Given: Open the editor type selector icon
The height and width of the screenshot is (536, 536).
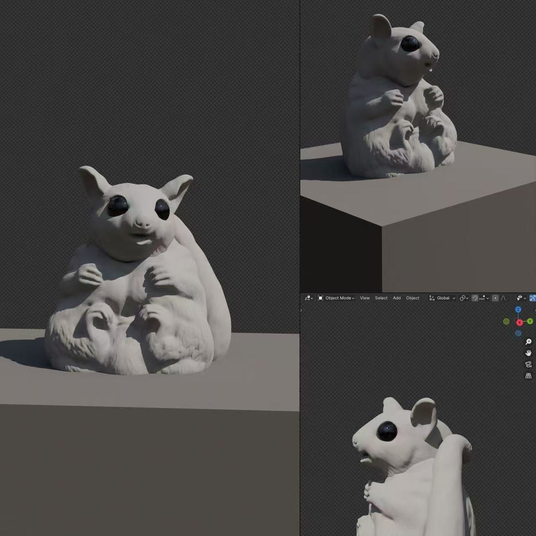Looking at the screenshot, I should pos(307,298).
